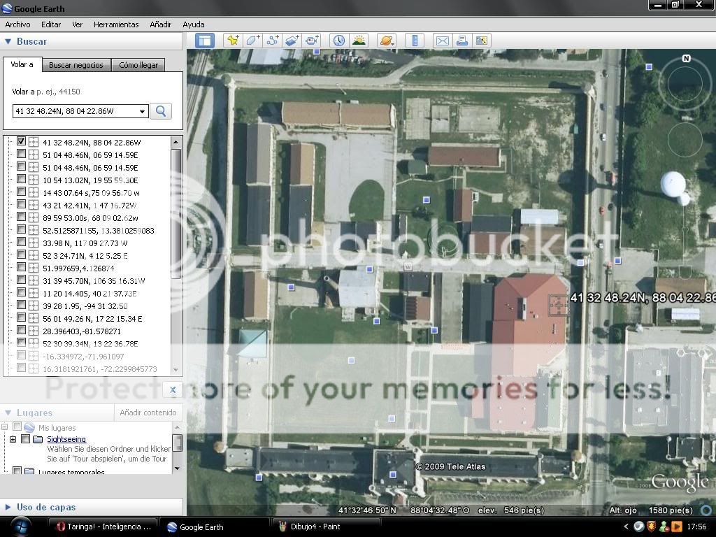
Task: Select result 31 39 45.70N, 106 35 16.31W
Action: tap(94, 281)
